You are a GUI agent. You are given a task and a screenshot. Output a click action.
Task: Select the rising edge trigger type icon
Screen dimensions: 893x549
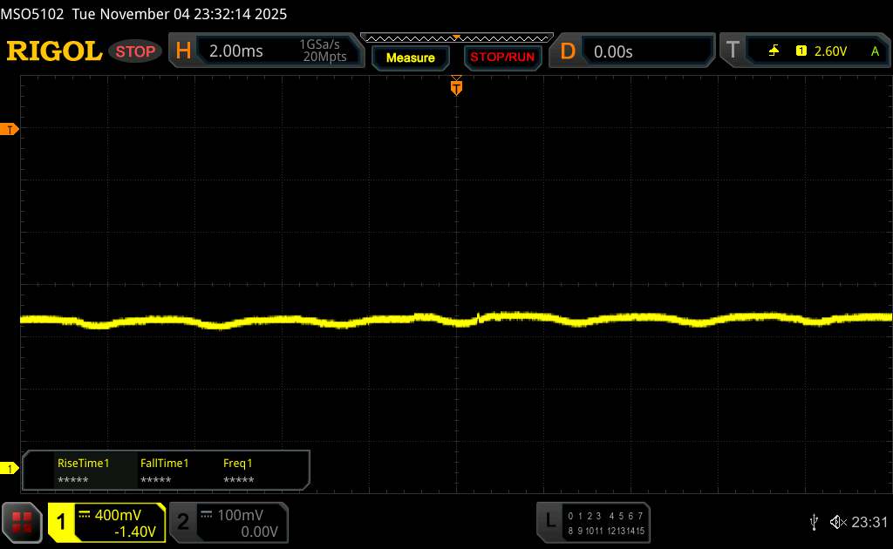tap(774, 51)
